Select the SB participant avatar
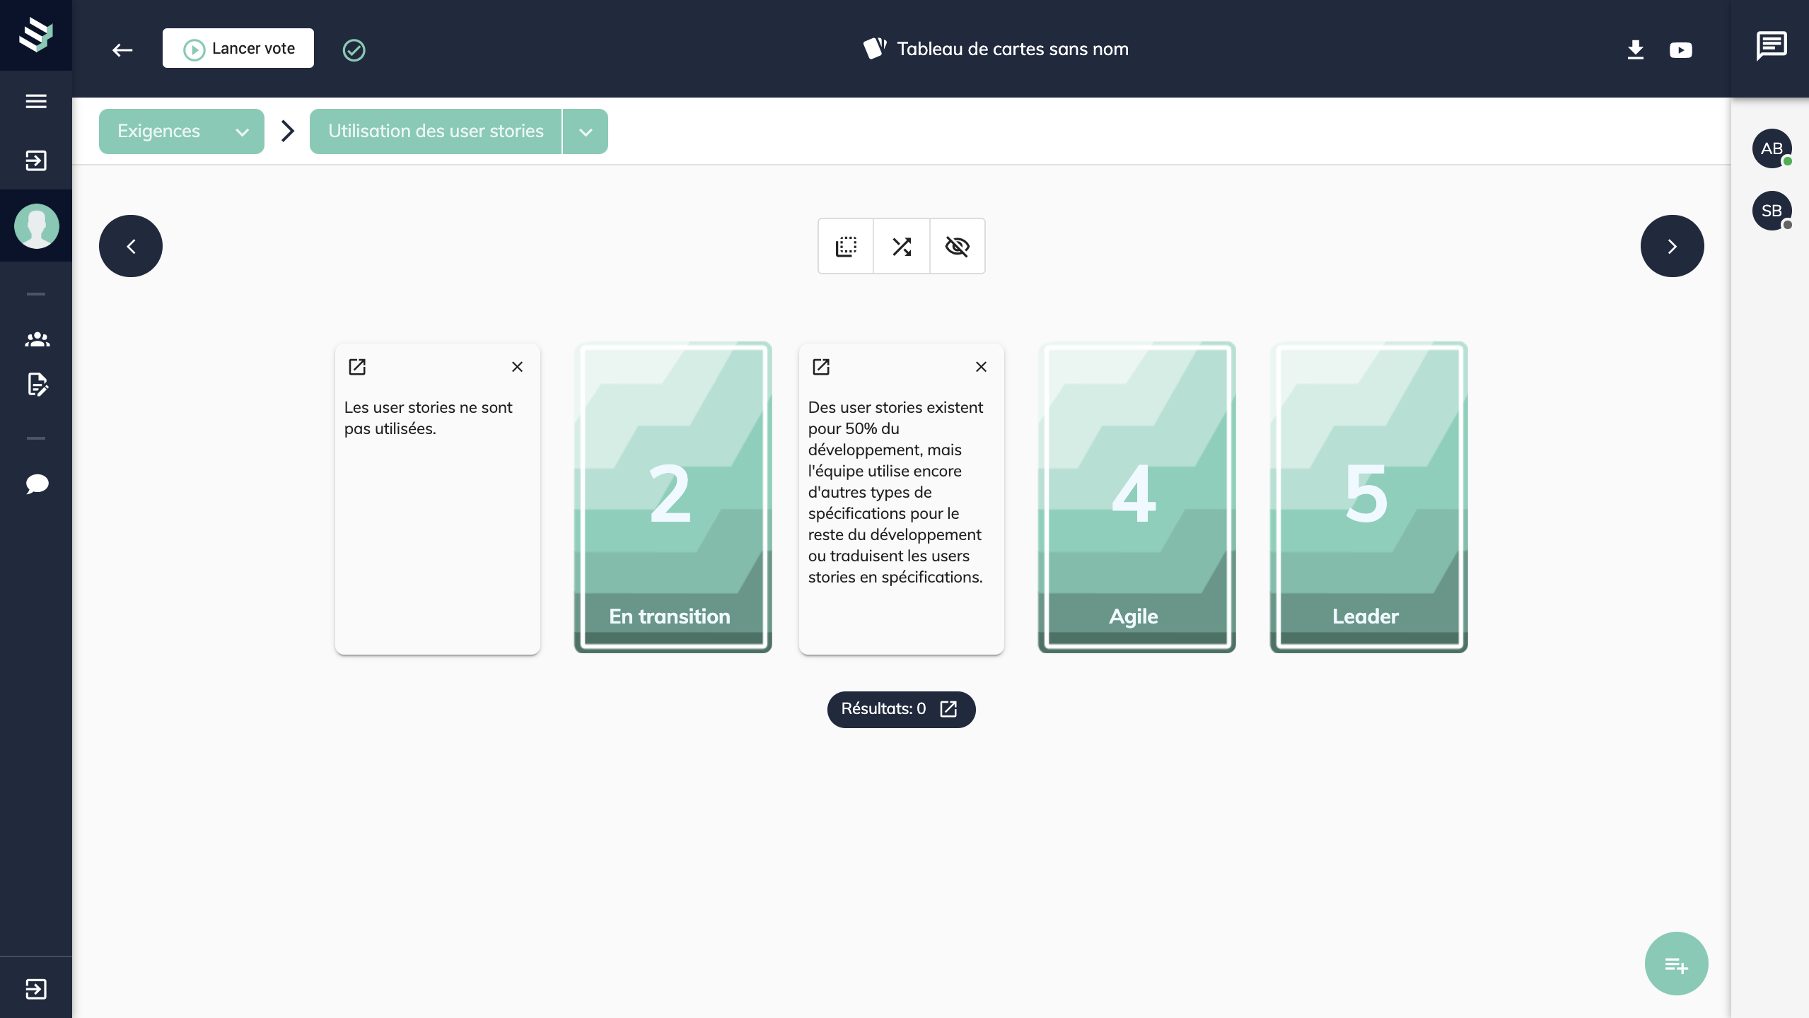This screenshot has height=1018, width=1809. pos(1772,211)
